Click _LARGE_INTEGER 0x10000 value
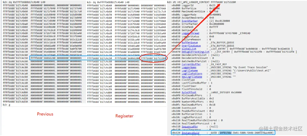This screenshot has height=136, width=307. (x=225, y=92)
